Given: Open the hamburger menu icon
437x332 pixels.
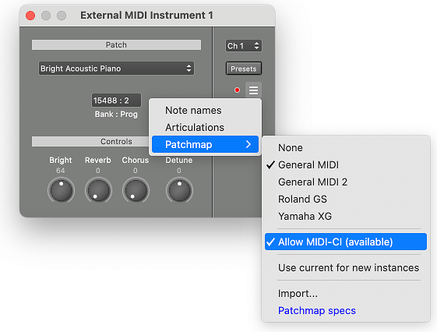Looking at the screenshot, I should point(253,90).
